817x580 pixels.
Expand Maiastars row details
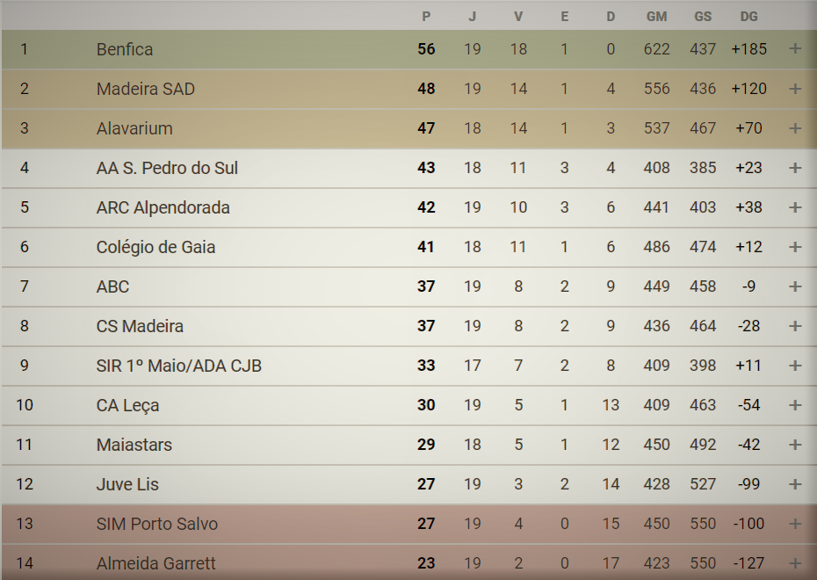click(x=795, y=445)
